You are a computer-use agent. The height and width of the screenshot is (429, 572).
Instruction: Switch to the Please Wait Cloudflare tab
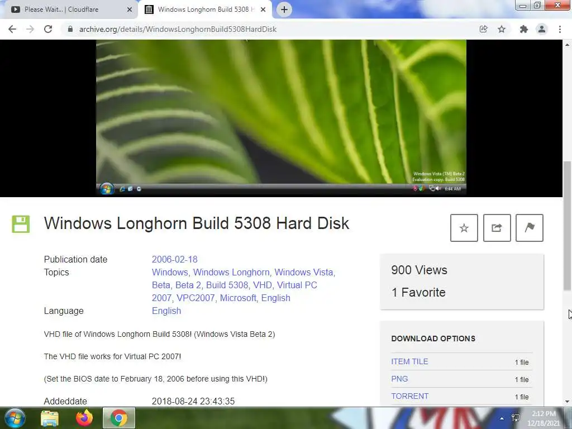(69, 9)
